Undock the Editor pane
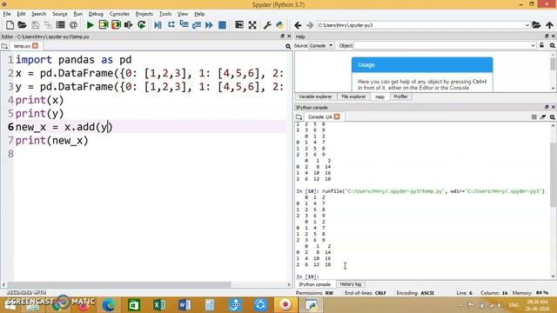The width and height of the screenshot is (557, 313). [x=282, y=37]
